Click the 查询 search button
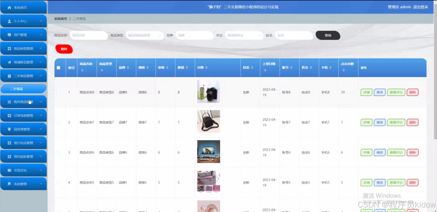 pos(328,35)
